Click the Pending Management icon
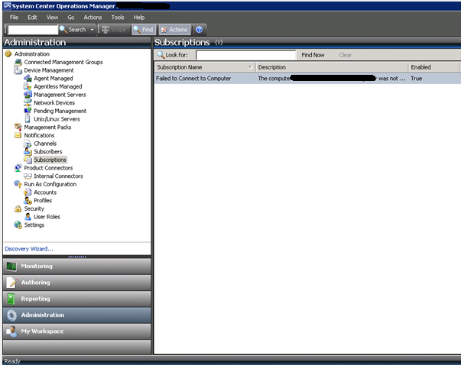Viewport: 461px width, 365px height. pos(28,111)
